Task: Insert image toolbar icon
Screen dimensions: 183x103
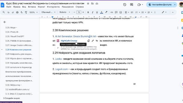Action: coord(121,12)
